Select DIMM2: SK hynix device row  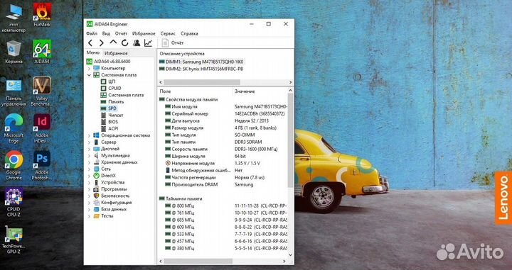click(201, 69)
